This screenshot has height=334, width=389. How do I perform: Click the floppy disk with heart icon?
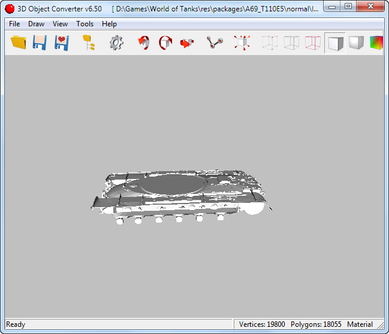tap(62, 42)
